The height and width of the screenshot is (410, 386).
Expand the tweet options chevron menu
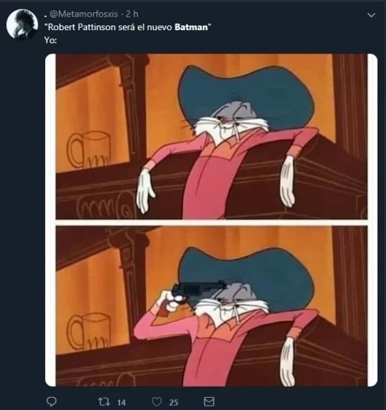tap(371, 15)
